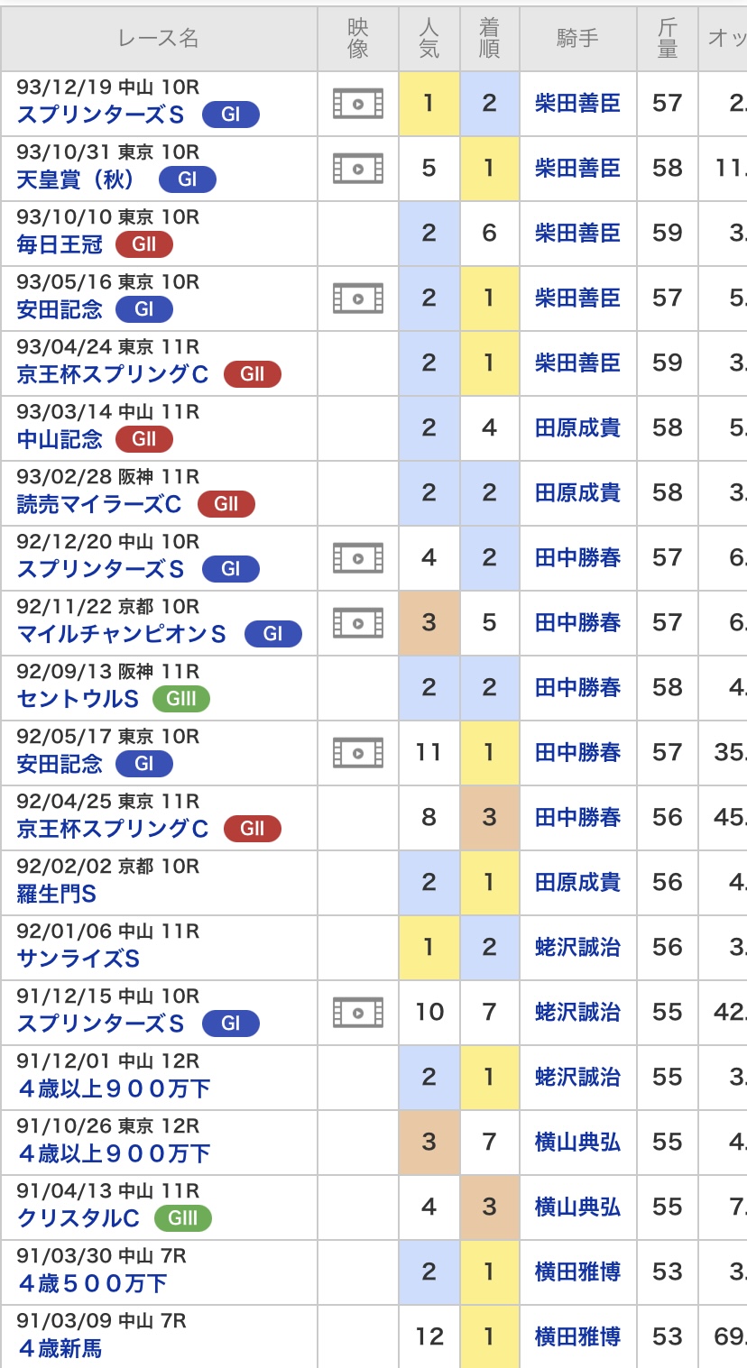Open 京王杯スプリングC 93/04/24 race

point(113,374)
